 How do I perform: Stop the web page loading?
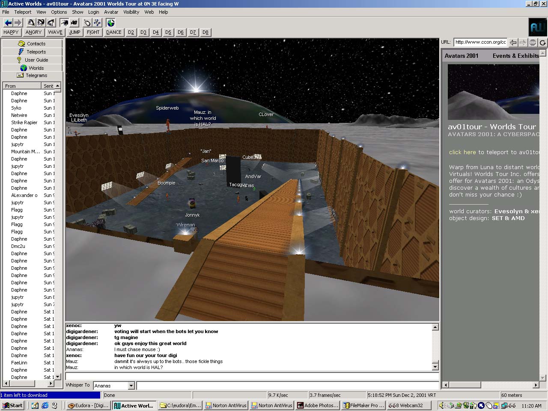click(533, 42)
